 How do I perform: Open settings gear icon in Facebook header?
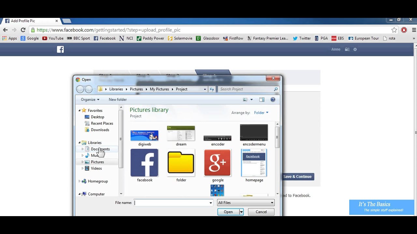(x=355, y=49)
